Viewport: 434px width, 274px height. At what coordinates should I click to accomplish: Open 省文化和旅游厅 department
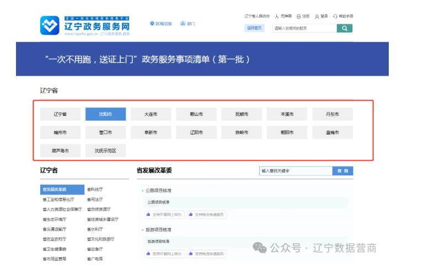pos(100,239)
